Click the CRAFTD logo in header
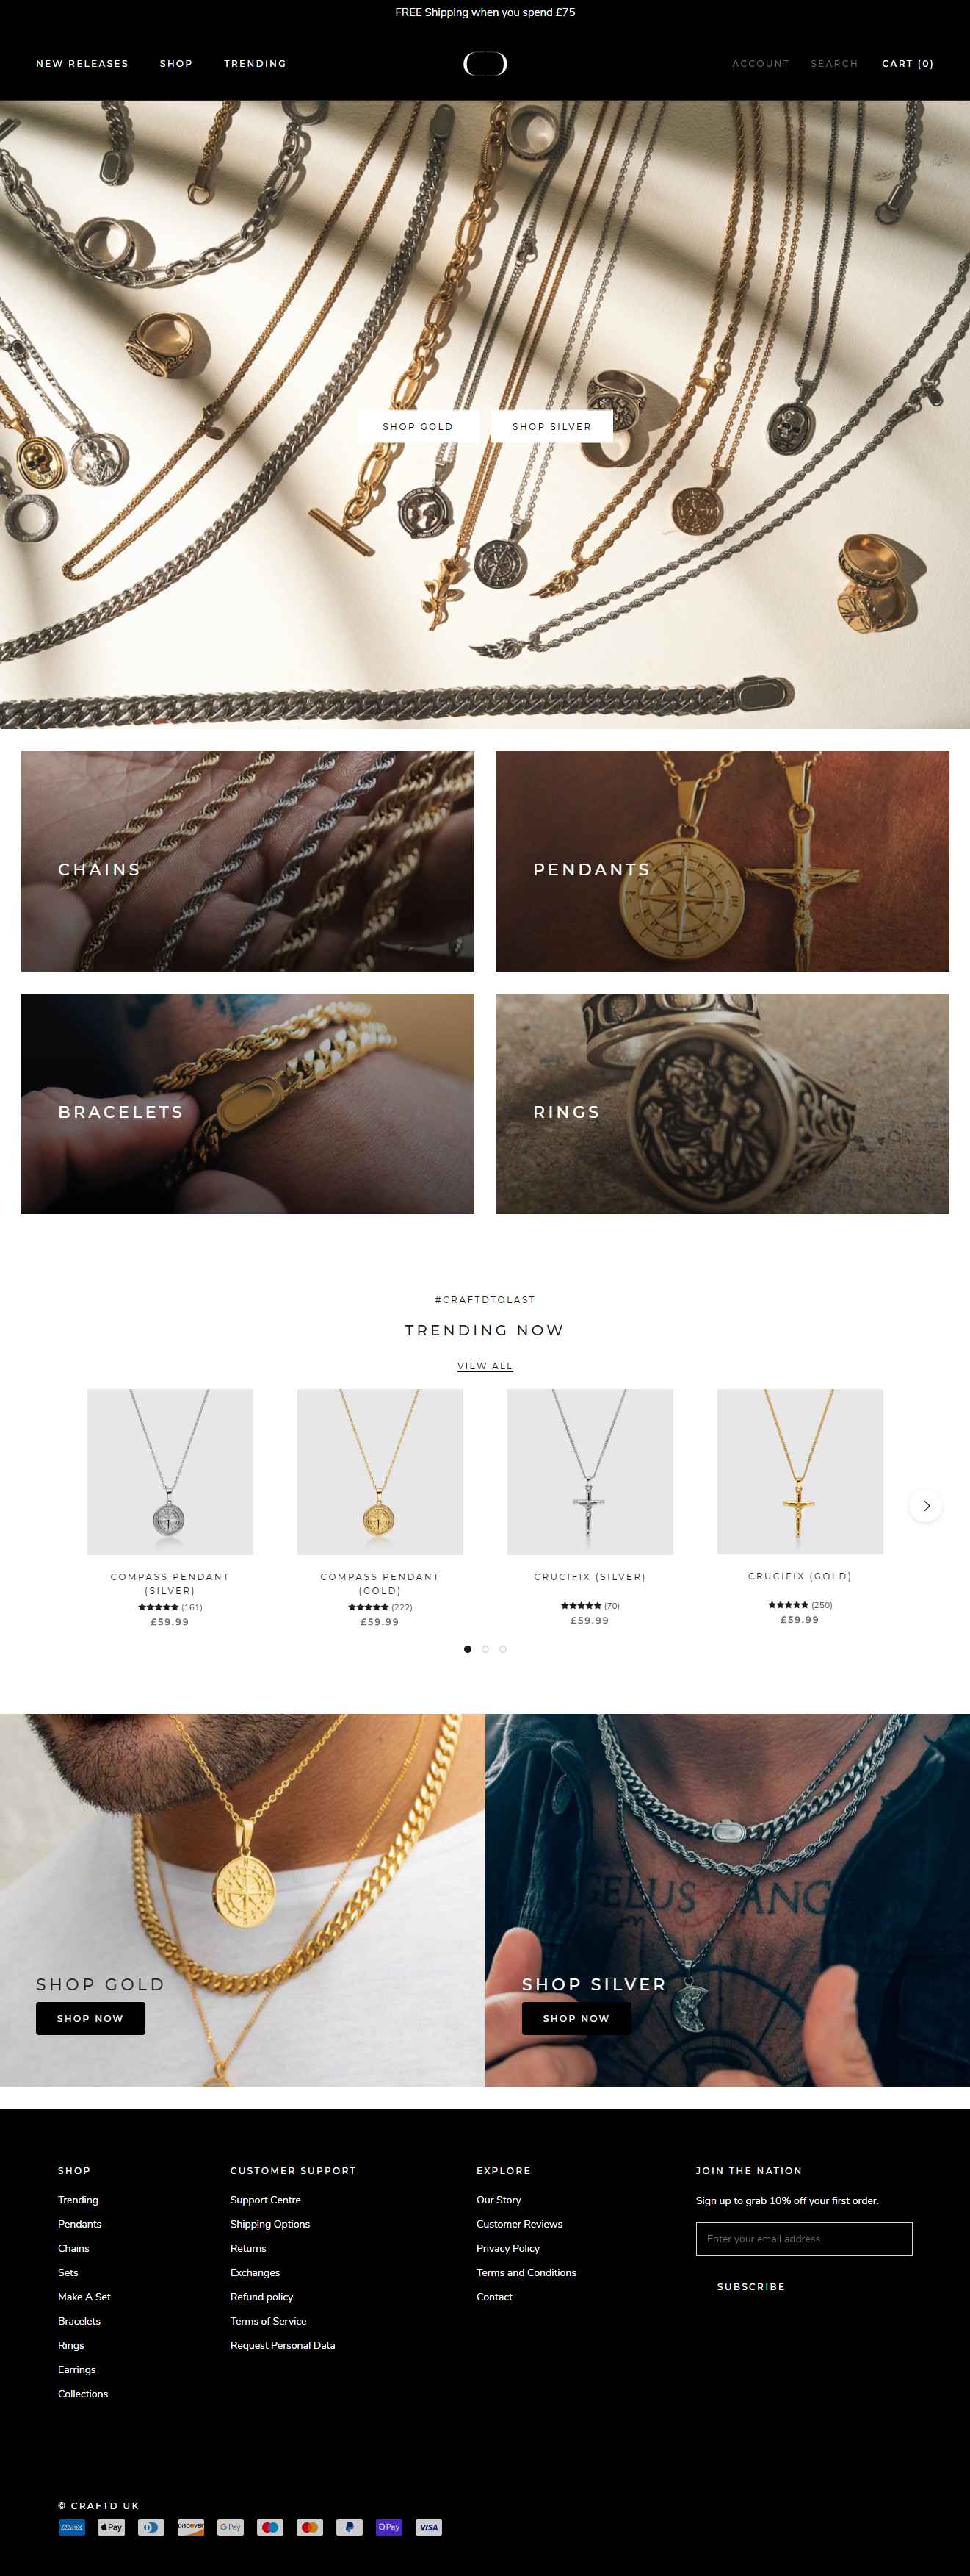970x2576 pixels. (x=485, y=63)
